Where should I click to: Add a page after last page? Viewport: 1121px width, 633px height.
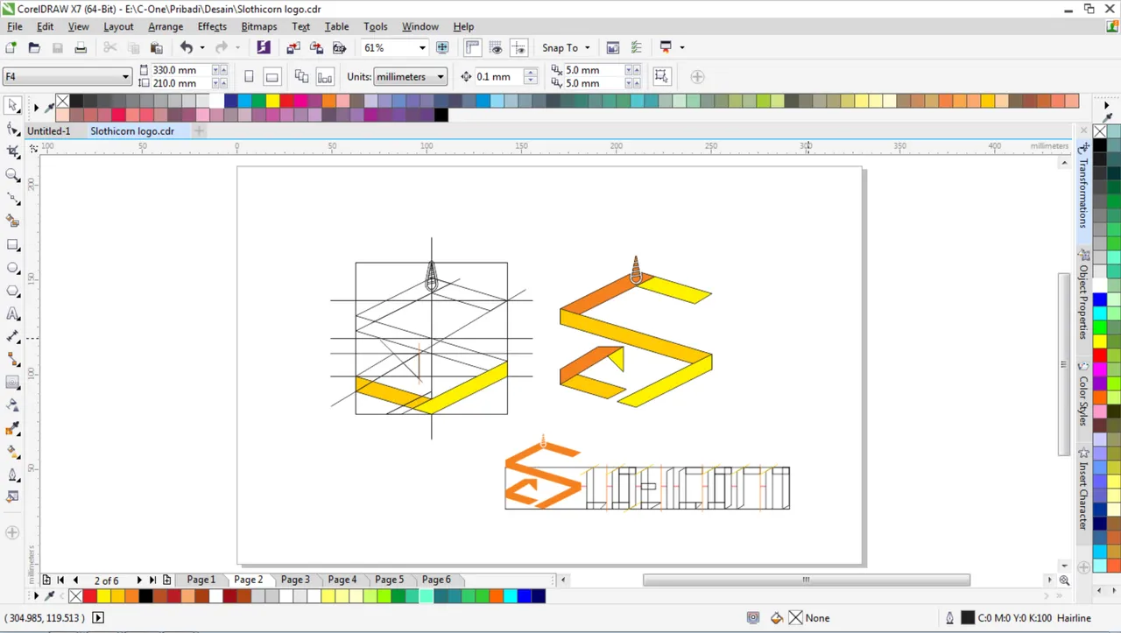[167, 580]
